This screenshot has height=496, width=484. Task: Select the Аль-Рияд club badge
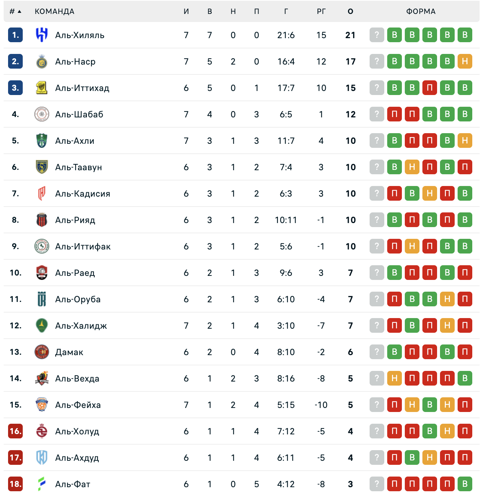point(42,220)
